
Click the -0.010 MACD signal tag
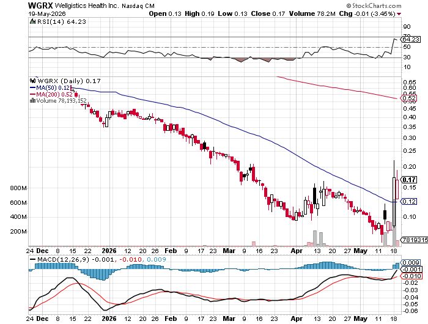pos(412,276)
